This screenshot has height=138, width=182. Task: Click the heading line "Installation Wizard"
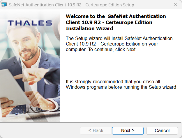pos(89,28)
